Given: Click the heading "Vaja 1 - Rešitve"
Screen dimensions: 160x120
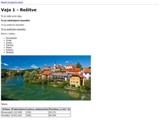Looking at the screenshot, I should (19, 10).
